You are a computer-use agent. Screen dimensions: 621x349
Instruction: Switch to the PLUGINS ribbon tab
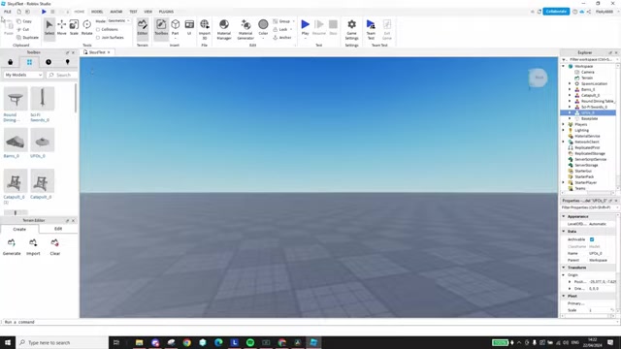click(166, 12)
